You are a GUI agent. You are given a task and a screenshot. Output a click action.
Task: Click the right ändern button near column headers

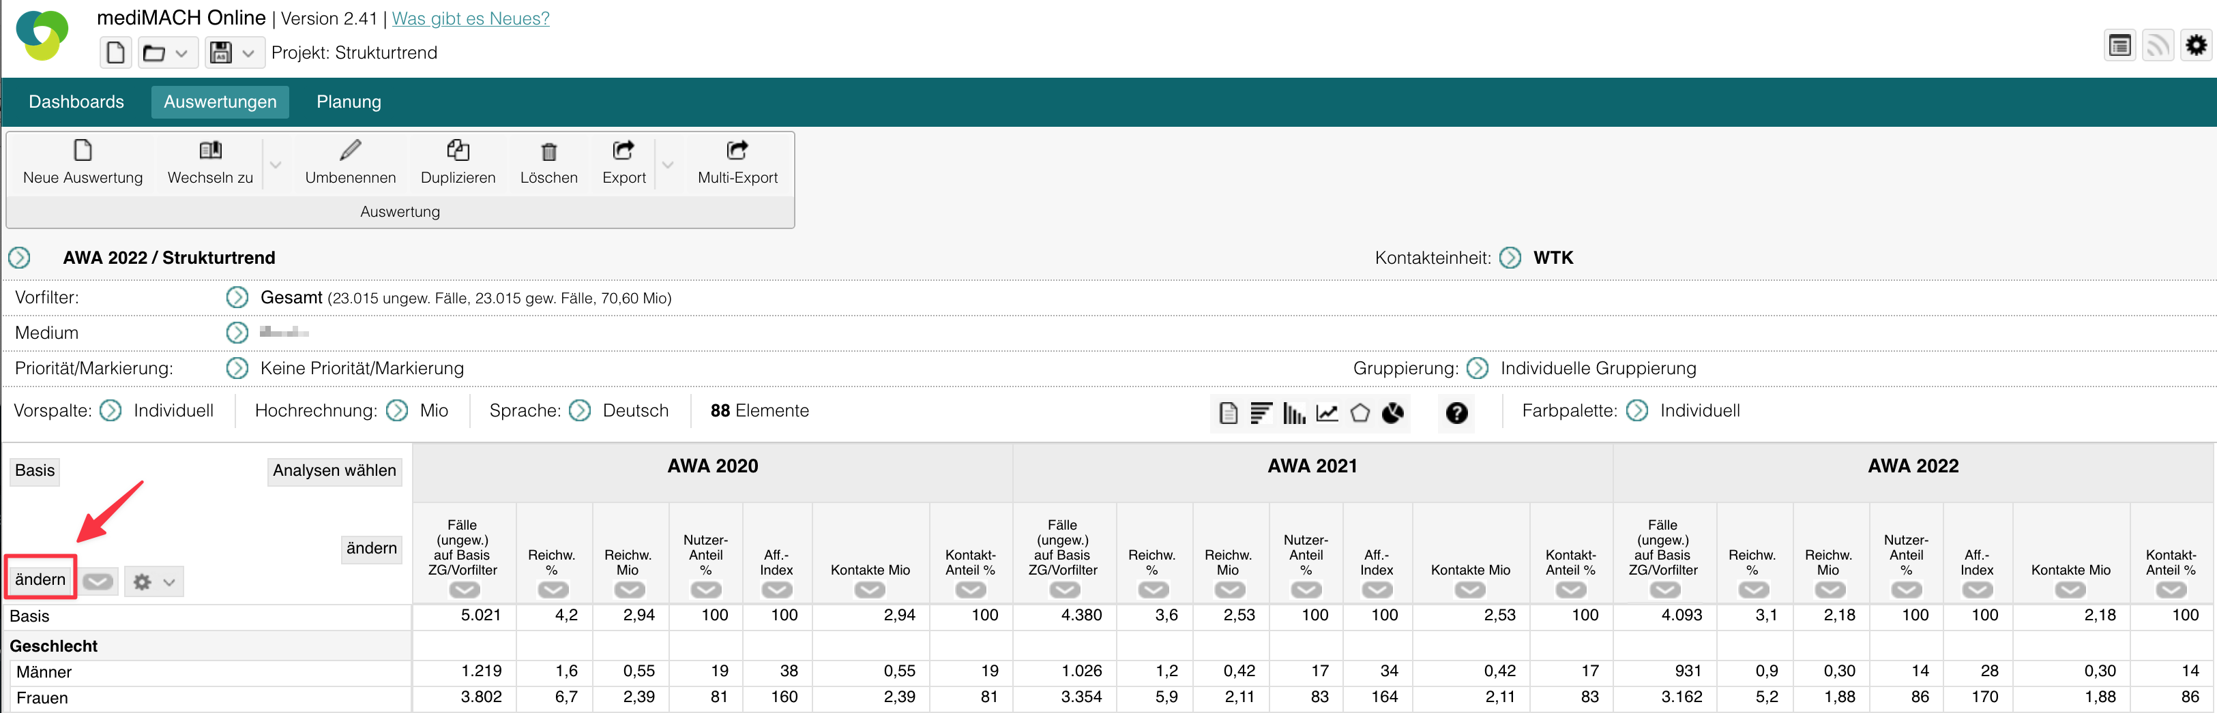pyautogui.click(x=372, y=549)
